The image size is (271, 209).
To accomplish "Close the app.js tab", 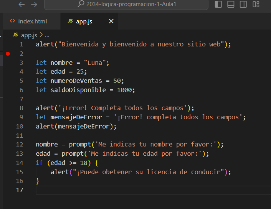I will 111,21.
